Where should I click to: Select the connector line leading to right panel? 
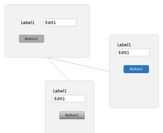click(x=78, y=64)
